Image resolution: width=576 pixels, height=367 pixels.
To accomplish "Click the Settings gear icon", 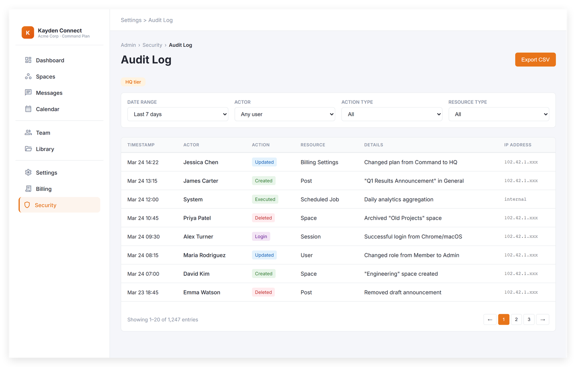I will (28, 172).
